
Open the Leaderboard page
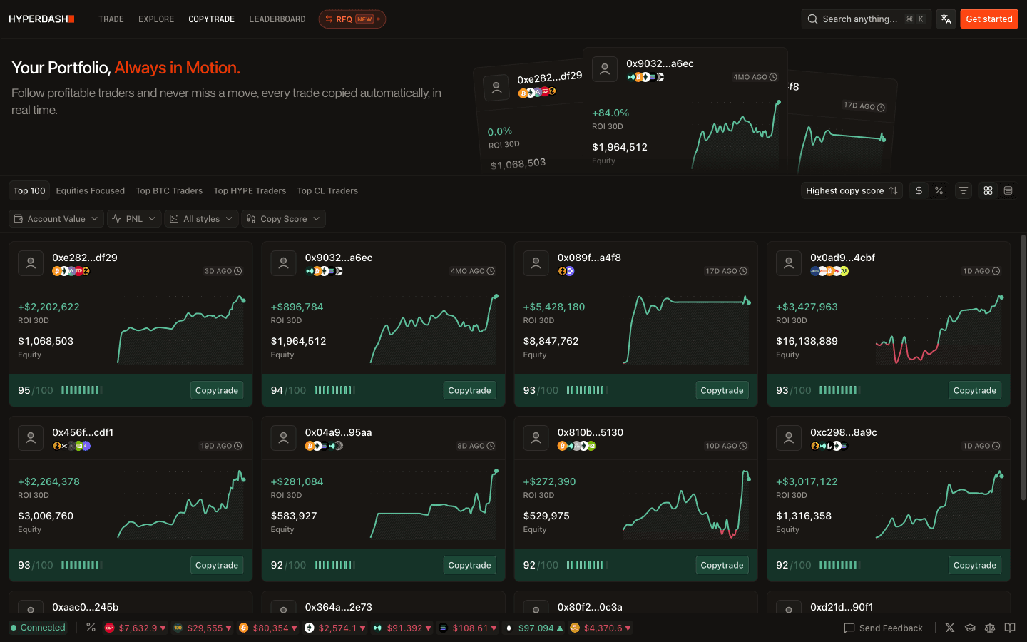pyautogui.click(x=277, y=19)
